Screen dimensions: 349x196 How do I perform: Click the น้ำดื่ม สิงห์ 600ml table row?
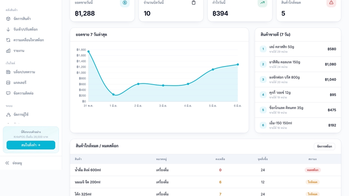point(205,170)
